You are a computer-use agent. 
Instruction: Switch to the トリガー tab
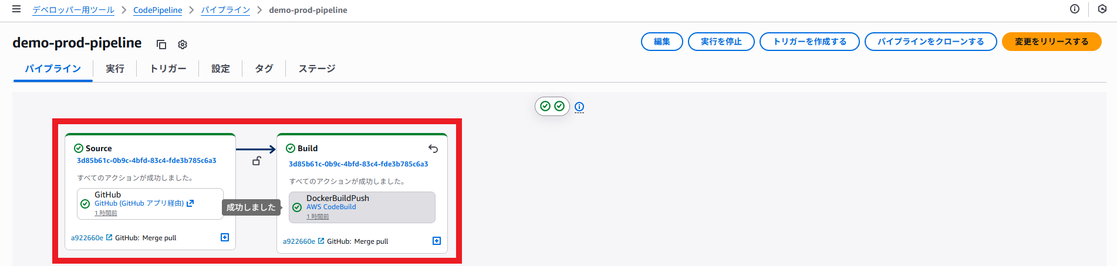[x=168, y=69]
